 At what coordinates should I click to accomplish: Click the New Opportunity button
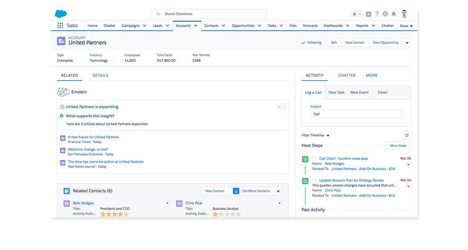(x=385, y=43)
